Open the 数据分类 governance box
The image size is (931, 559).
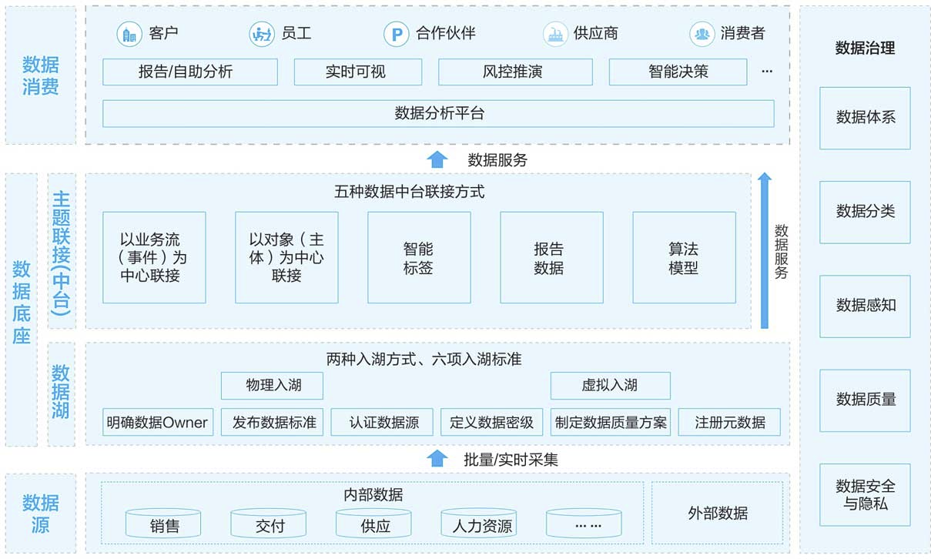[x=865, y=212]
